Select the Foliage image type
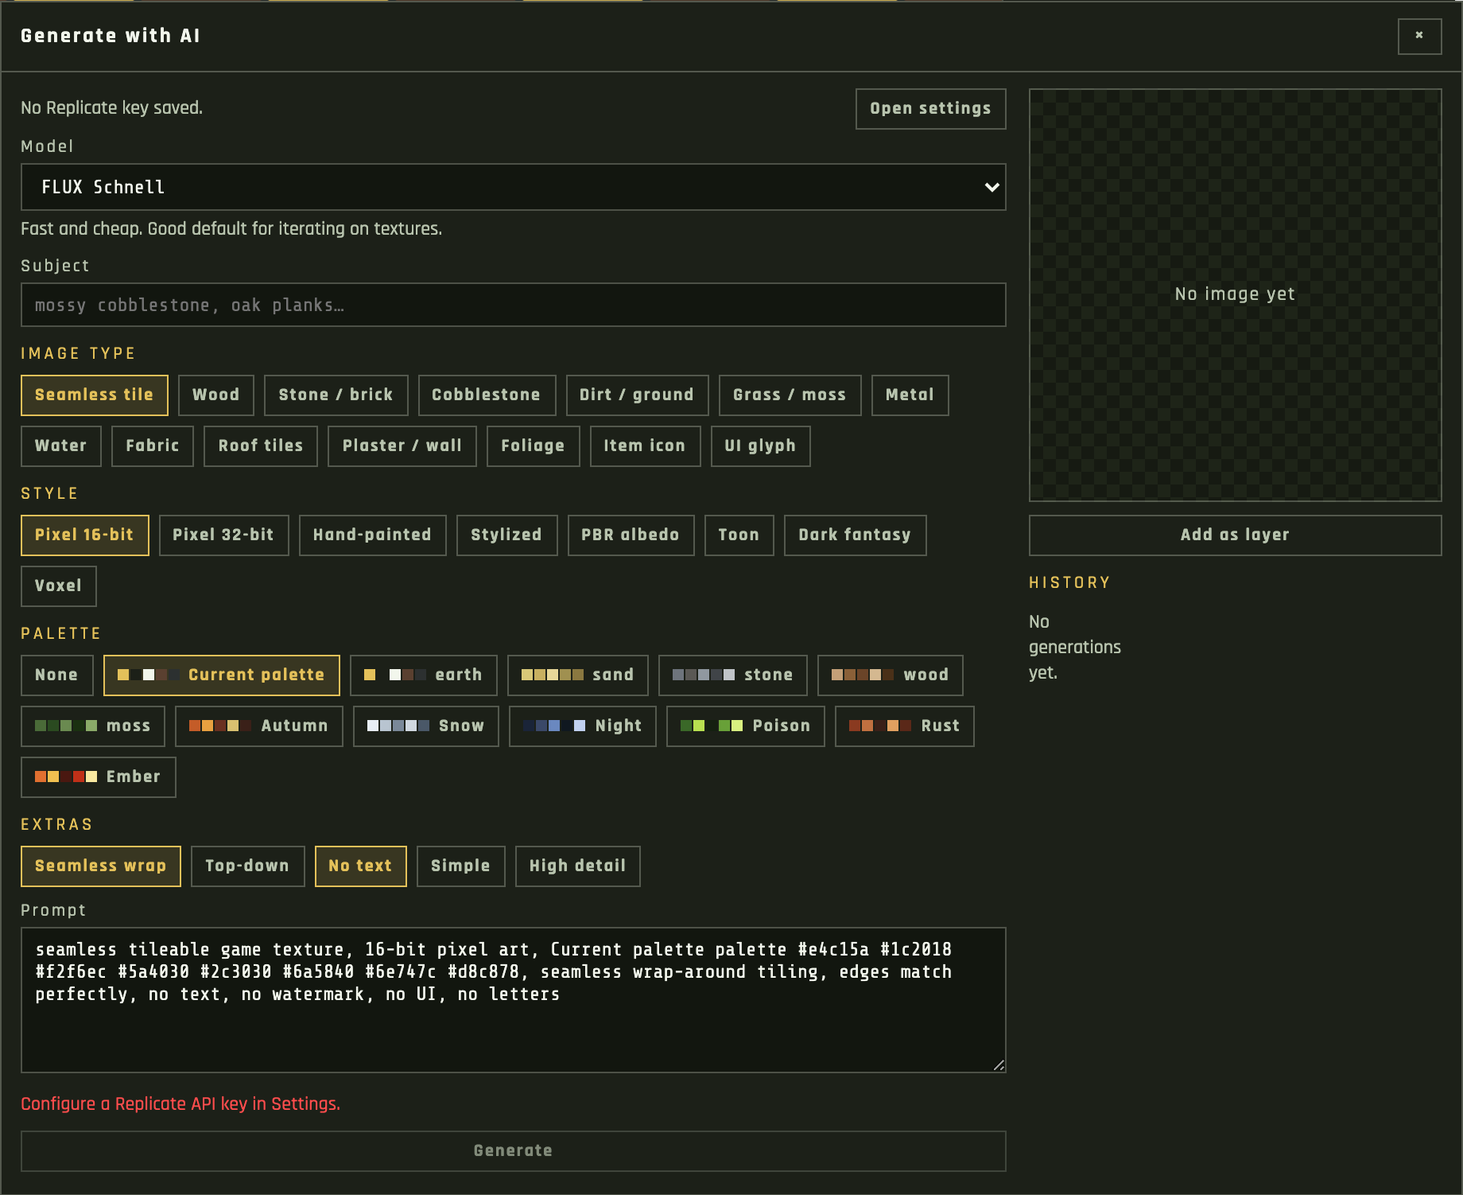 pyautogui.click(x=533, y=446)
